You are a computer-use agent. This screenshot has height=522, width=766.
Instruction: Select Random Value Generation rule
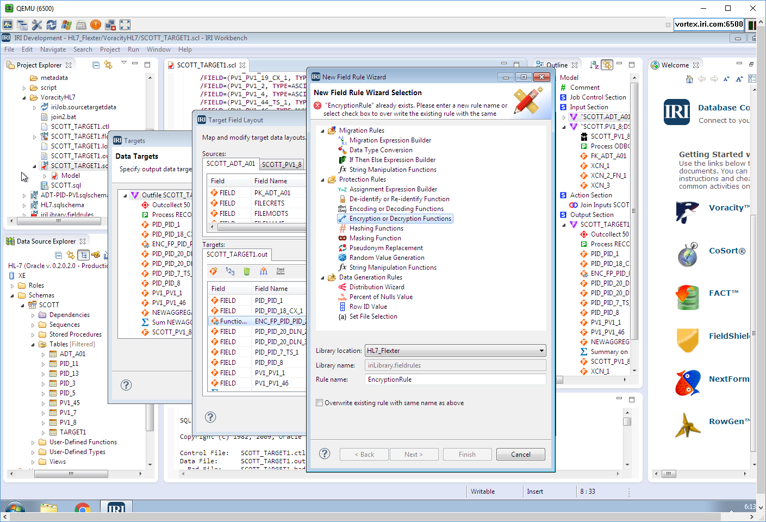[387, 258]
